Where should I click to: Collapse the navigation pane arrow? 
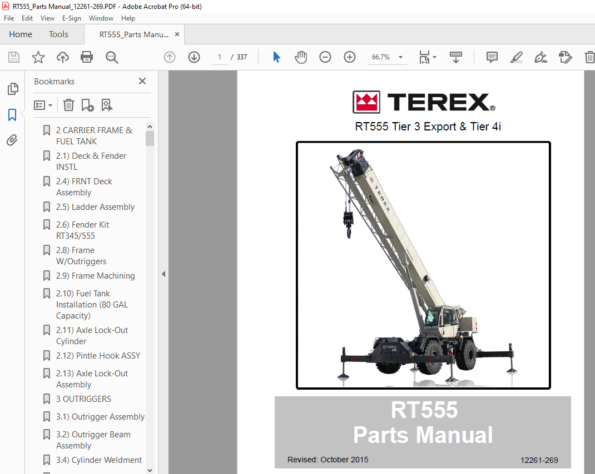pyautogui.click(x=163, y=274)
